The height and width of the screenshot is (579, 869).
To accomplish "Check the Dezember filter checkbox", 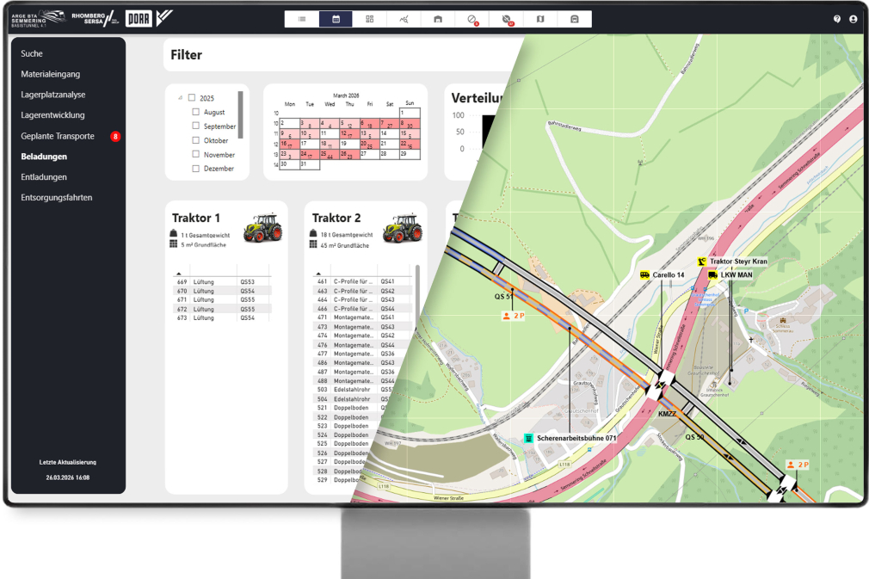I will [x=195, y=169].
